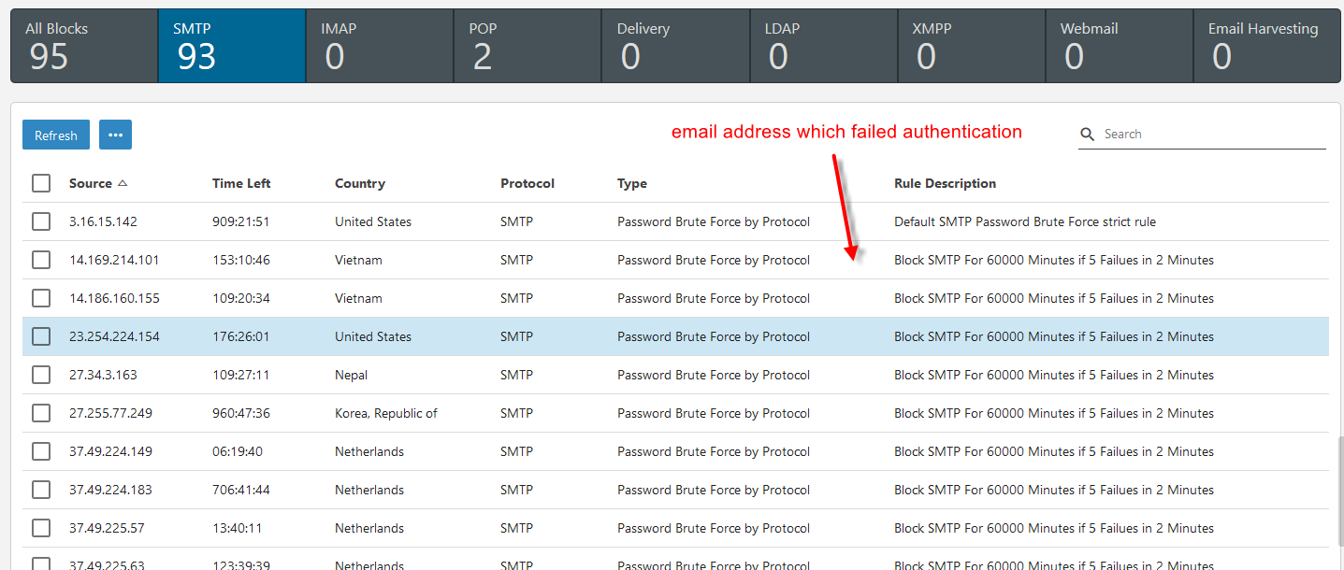This screenshot has width=1344, height=570.
Task: Select the IMAP tab
Action: [x=380, y=46]
